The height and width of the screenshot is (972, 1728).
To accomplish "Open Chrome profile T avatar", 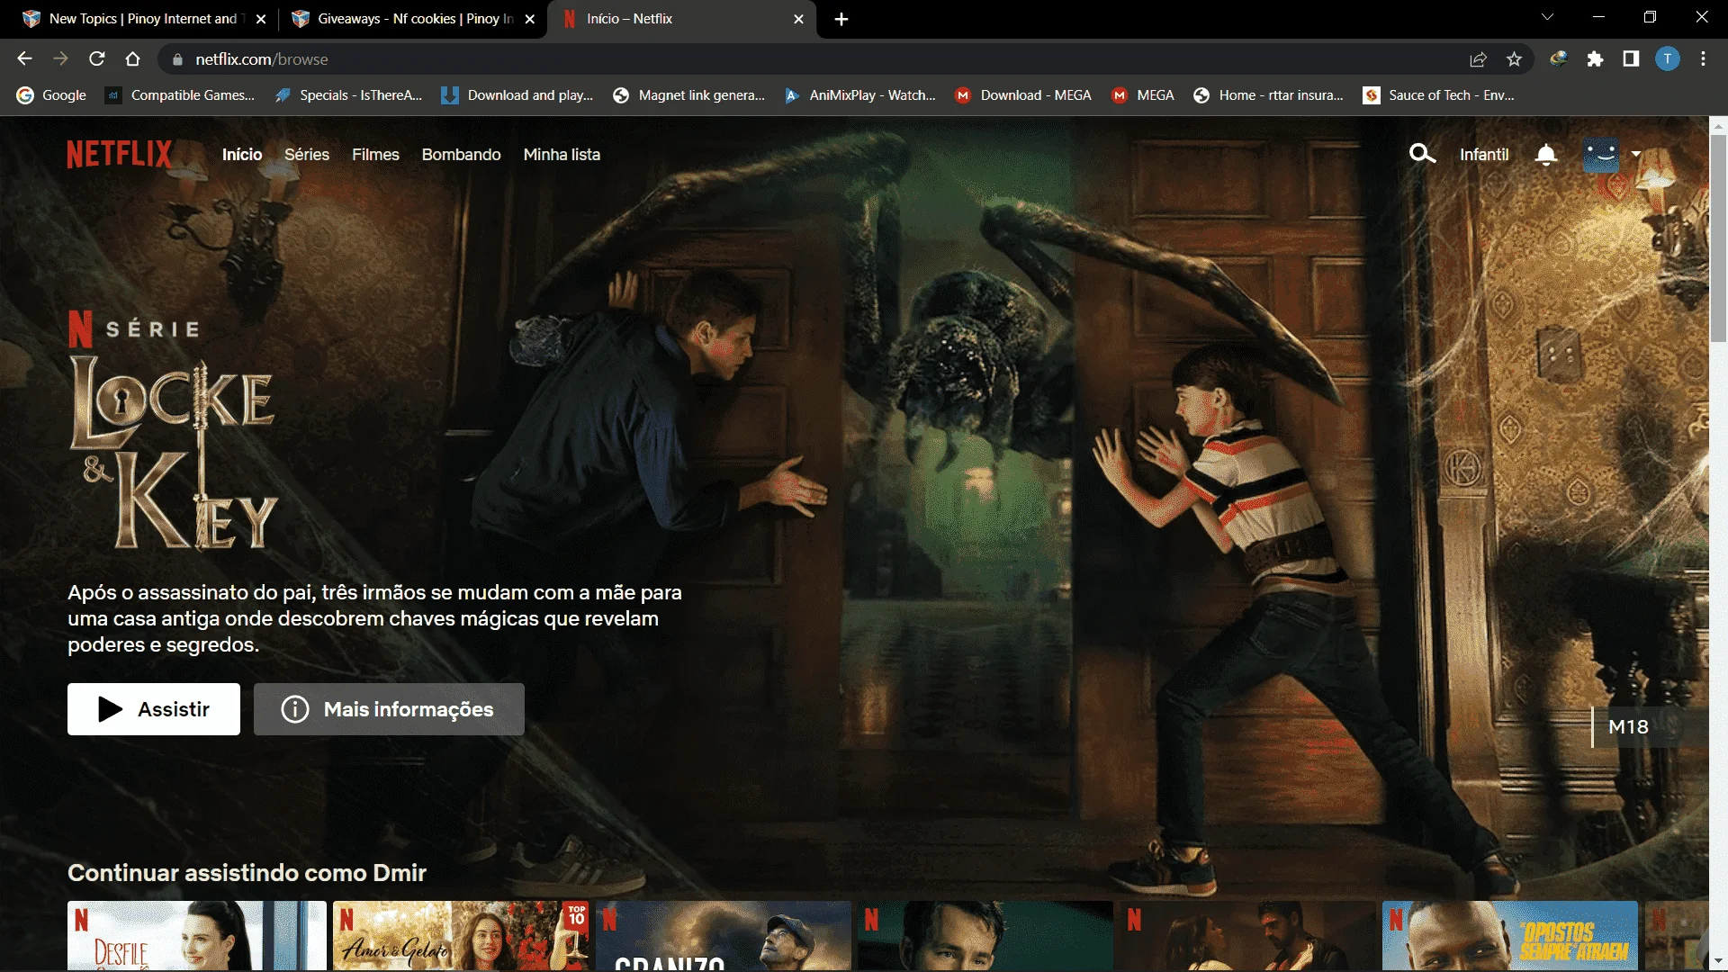I will (1668, 59).
